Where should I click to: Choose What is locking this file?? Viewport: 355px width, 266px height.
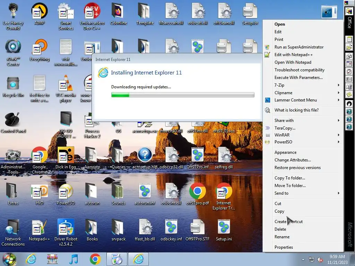(303, 110)
